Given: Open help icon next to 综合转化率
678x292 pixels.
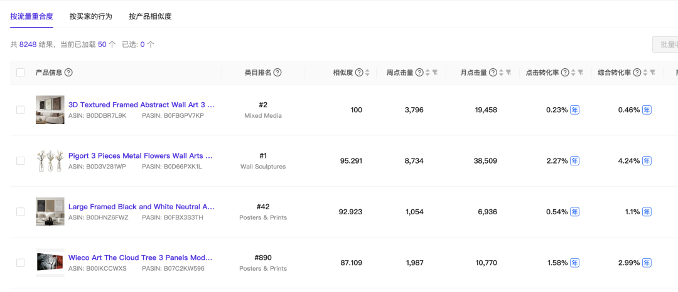Looking at the screenshot, I should click(x=637, y=73).
